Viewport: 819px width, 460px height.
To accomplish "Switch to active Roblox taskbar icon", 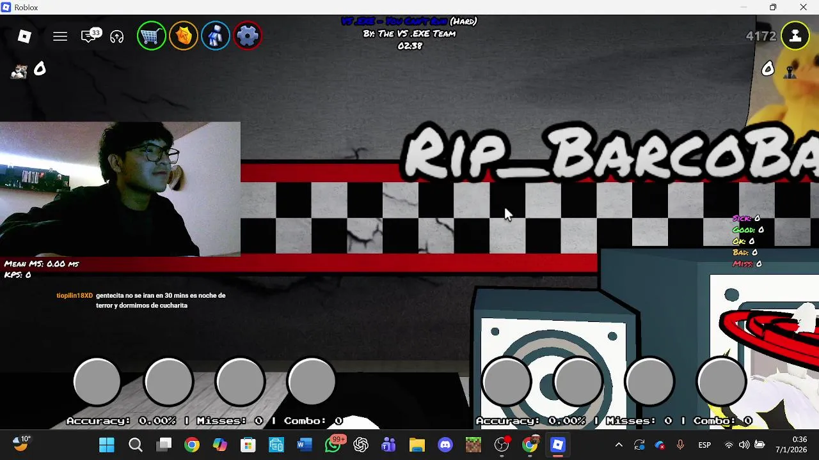I will click(558, 445).
